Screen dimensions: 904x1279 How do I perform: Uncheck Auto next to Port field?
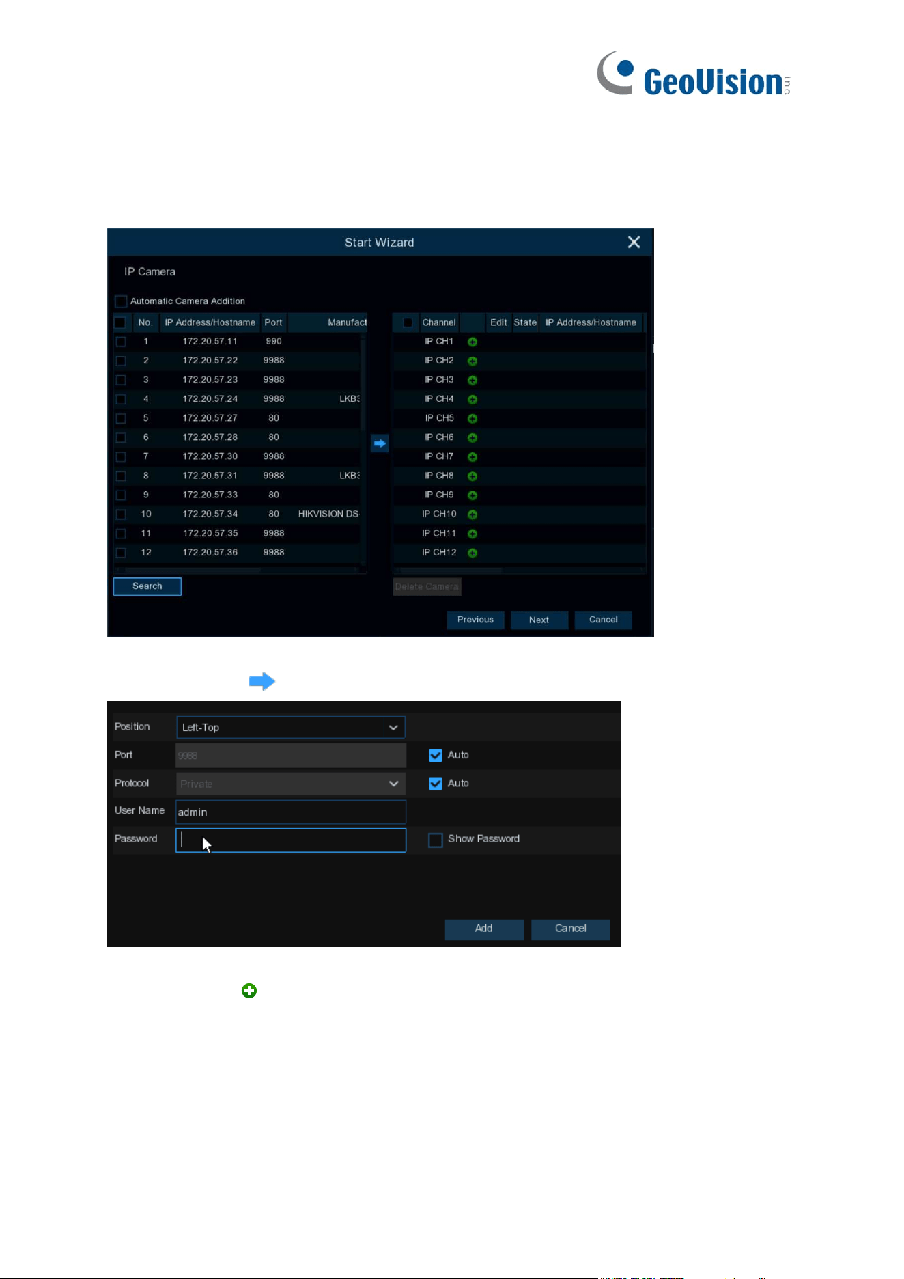[x=435, y=755]
